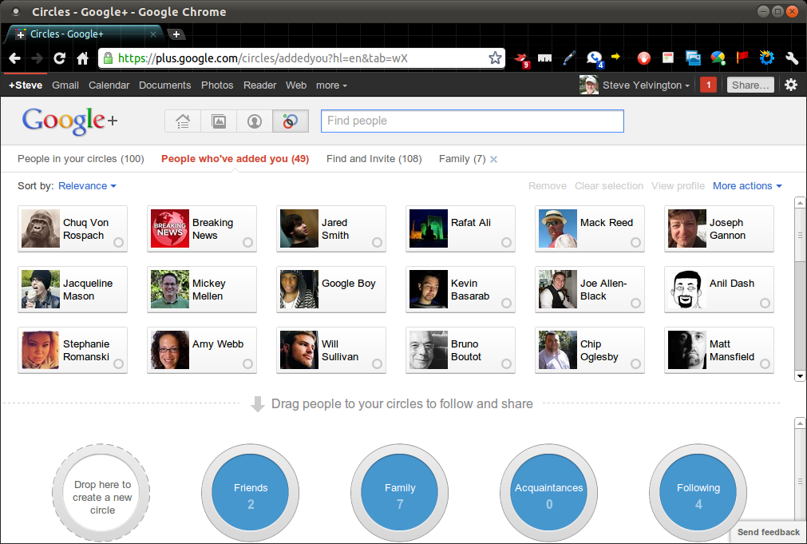This screenshot has width=807, height=544.
Task: Tick the selection circle on Rafat Ali
Action: click(x=506, y=243)
